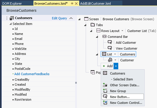Collapse the Rows Layout node
This screenshot has width=157, height=108.
coord(91,31)
